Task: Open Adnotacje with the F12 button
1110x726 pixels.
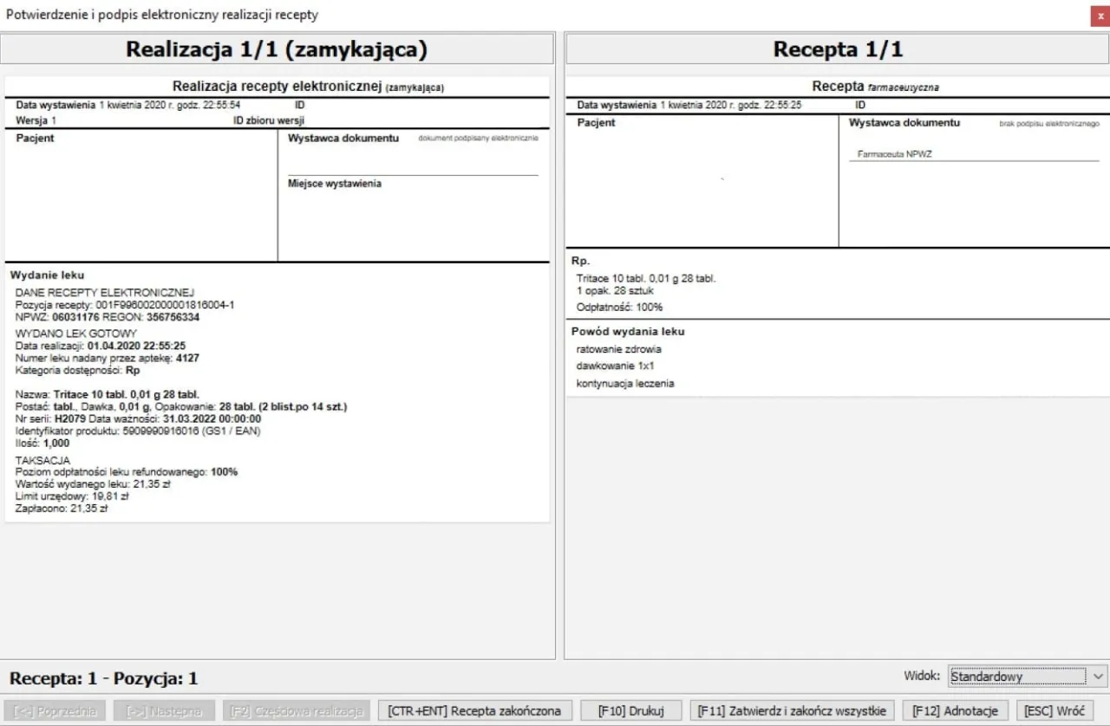Action: (955, 710)
